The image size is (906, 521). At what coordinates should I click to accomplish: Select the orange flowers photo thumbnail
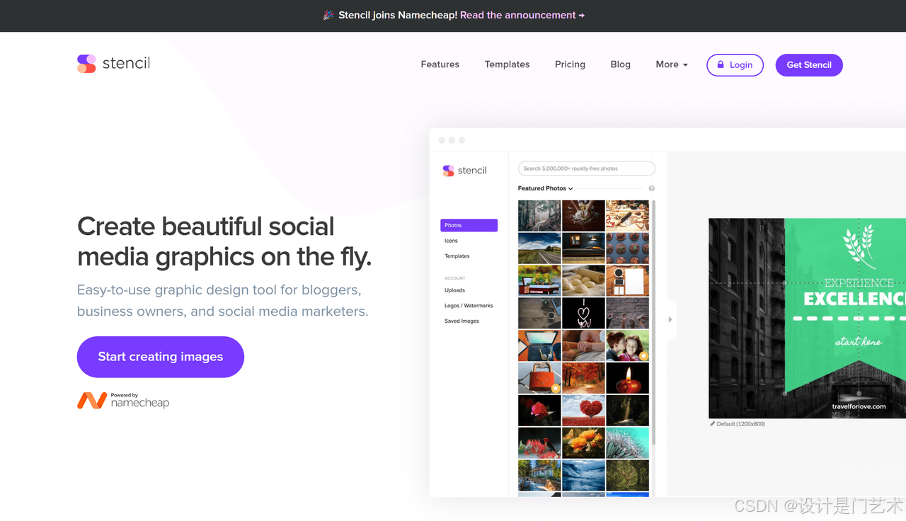point(583,443)
